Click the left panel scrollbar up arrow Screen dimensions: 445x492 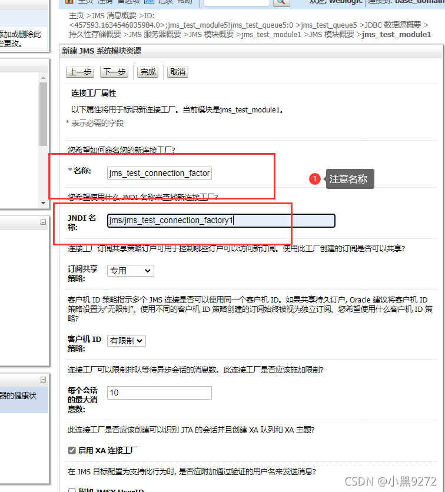click(44, 78)
